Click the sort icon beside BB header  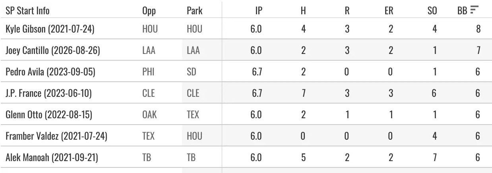473,10
